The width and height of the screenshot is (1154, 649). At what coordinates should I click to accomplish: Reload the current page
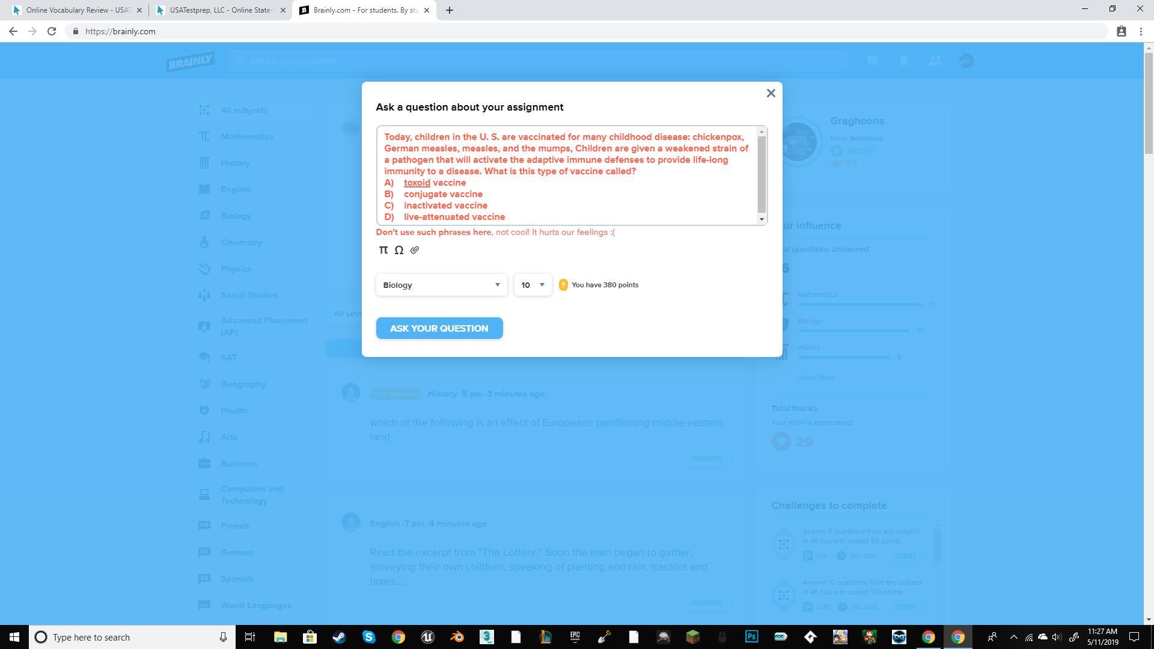click(52, 31)
